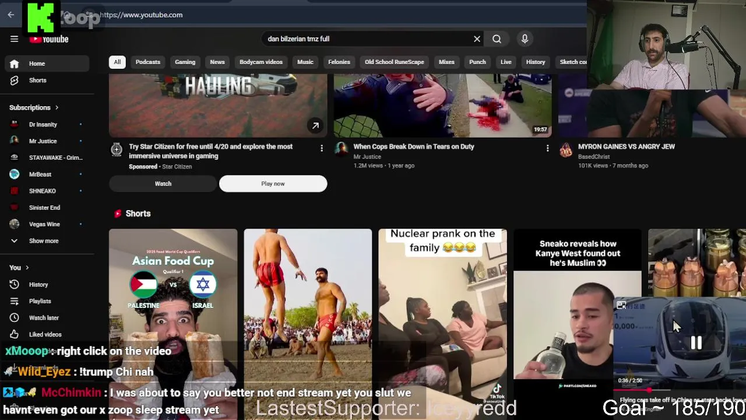
Task: Open Shorts in the sidebar
Action: pyautogui.click(x=47, y=80)
